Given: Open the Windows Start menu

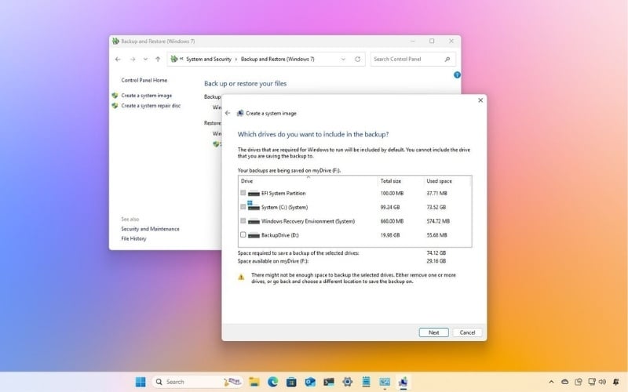Looking at the screenshot, I should (x=141, y=382).
